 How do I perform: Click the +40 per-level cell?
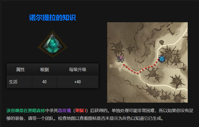pos(78,82)
